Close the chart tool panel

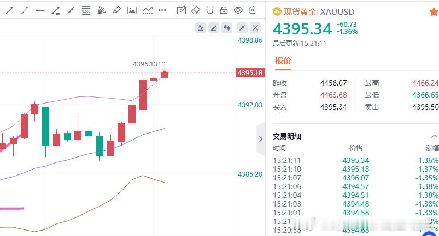pyautogui.click(x=255, y=28)
